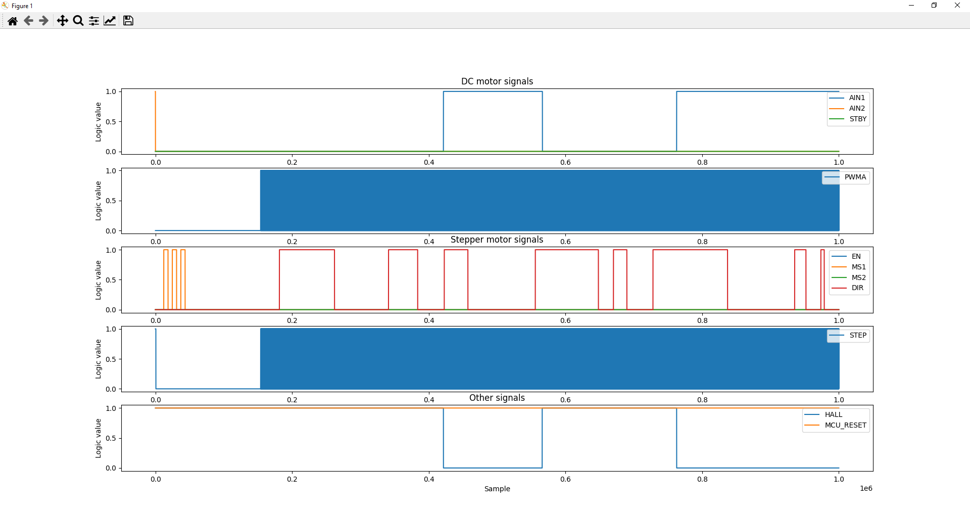This screenshot has height=514, width=970.
Task: Click the matplotlib Figure 1 window icon
Action: point(5,6)
